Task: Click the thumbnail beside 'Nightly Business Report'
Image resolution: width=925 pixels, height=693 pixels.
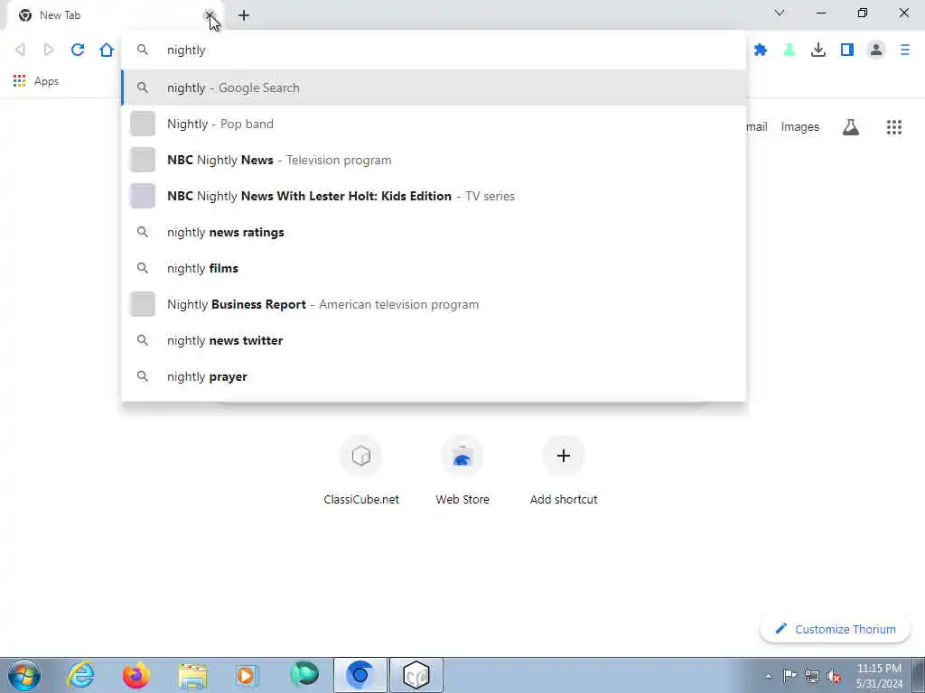Action: [x=142, y=304]
